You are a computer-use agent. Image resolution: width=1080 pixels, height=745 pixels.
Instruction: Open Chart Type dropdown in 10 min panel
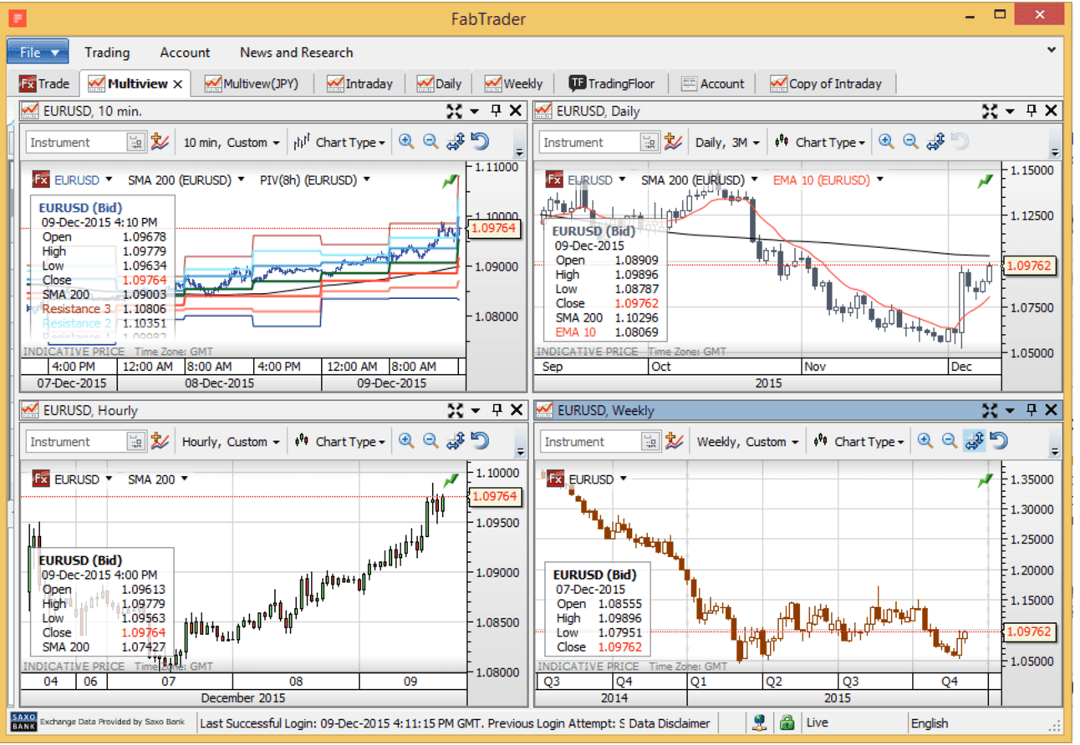[339, 142]
